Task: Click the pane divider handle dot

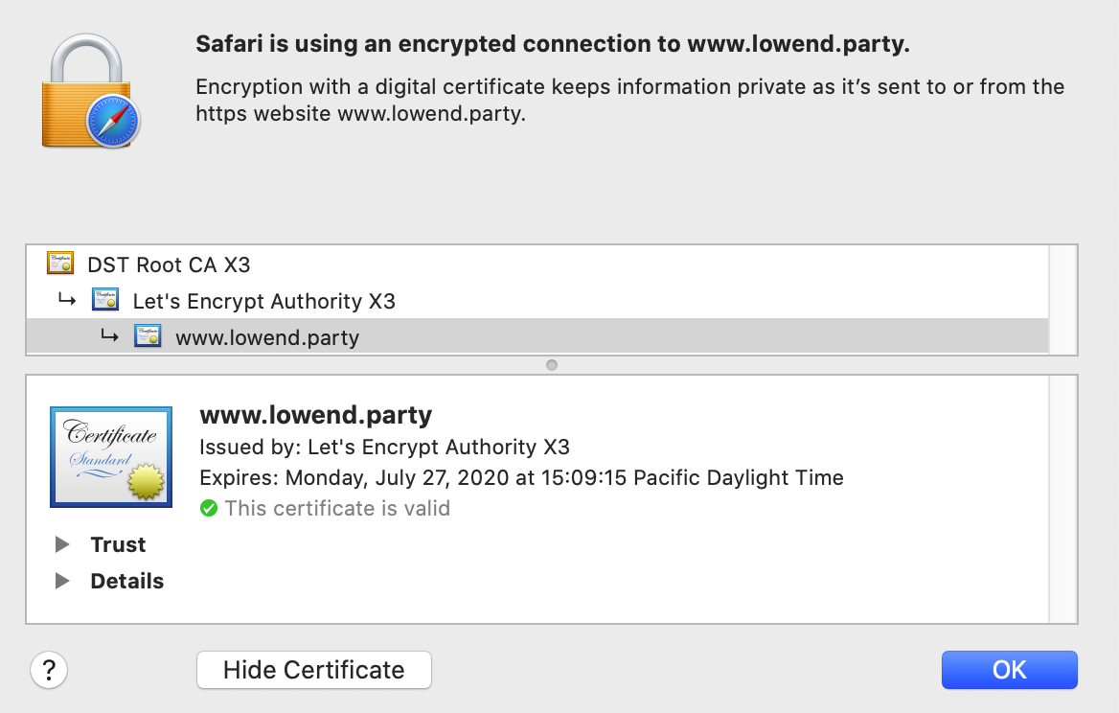Action: pyautogui.click(x=552, y=365)
